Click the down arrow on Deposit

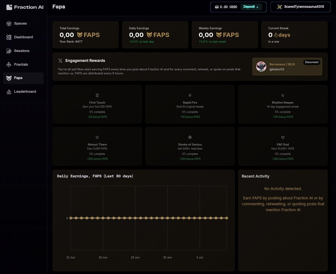[x=257, y=7]
